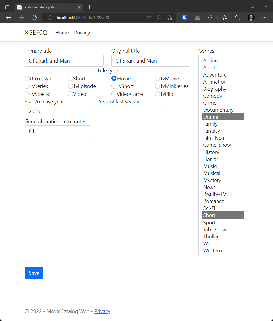
Task: Open a new browser tab
Action: coord(90,7)
